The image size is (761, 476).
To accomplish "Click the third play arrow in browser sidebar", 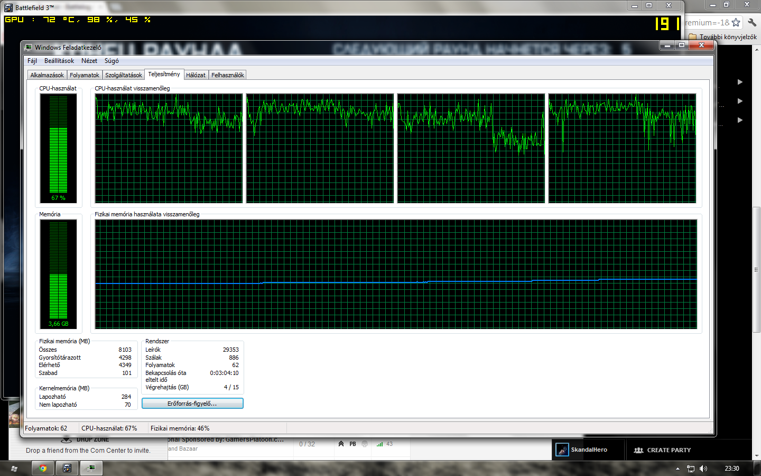I will [x=740, y=120].
